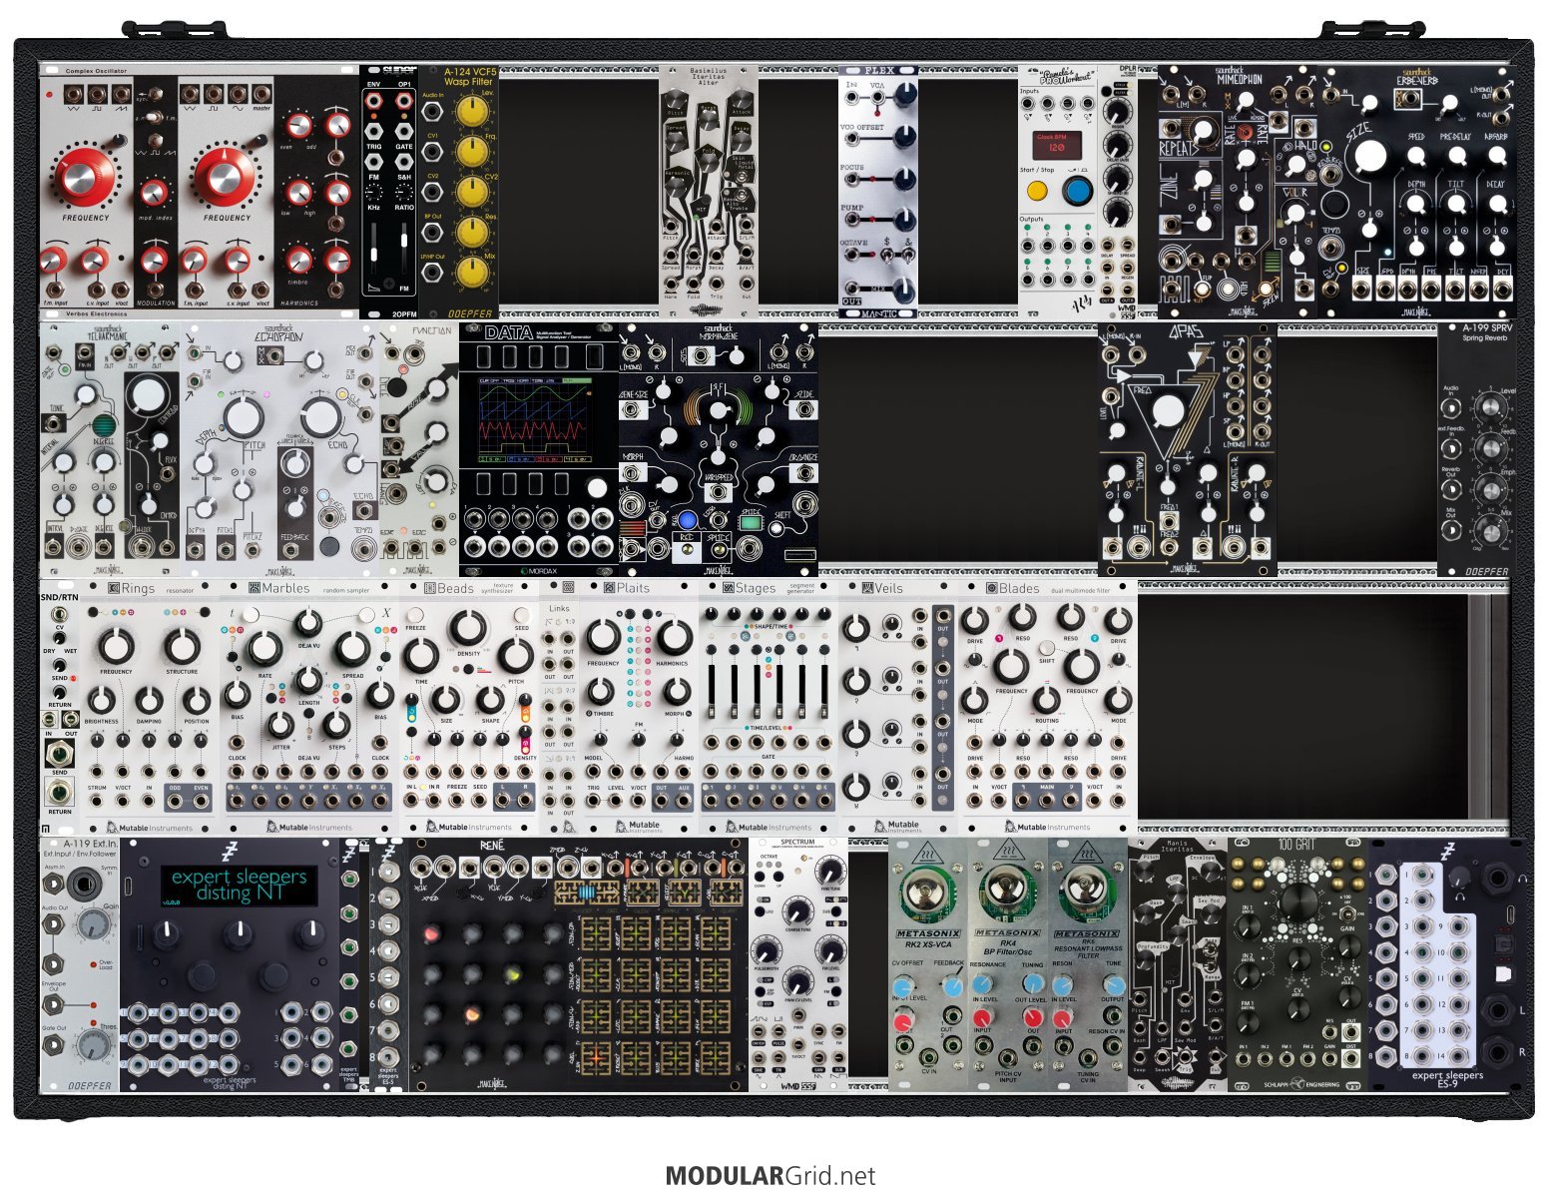Select the Veils module
The image size is (1542, 1197).
click(898, 707)
